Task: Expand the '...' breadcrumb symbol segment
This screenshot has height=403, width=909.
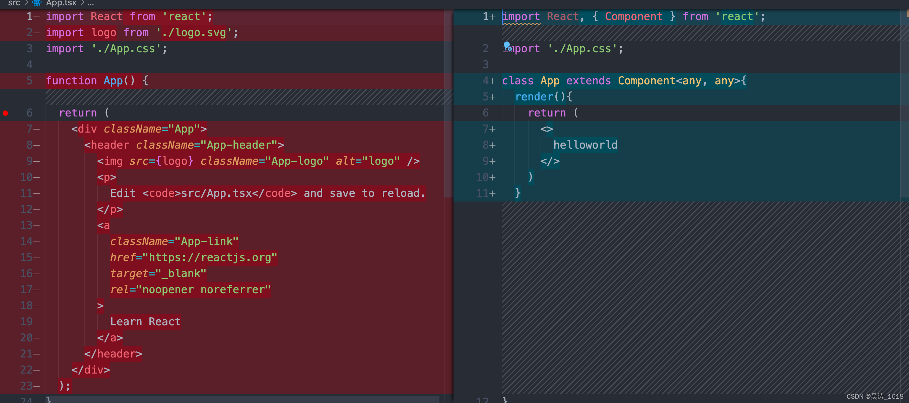Action: point(91,4)
